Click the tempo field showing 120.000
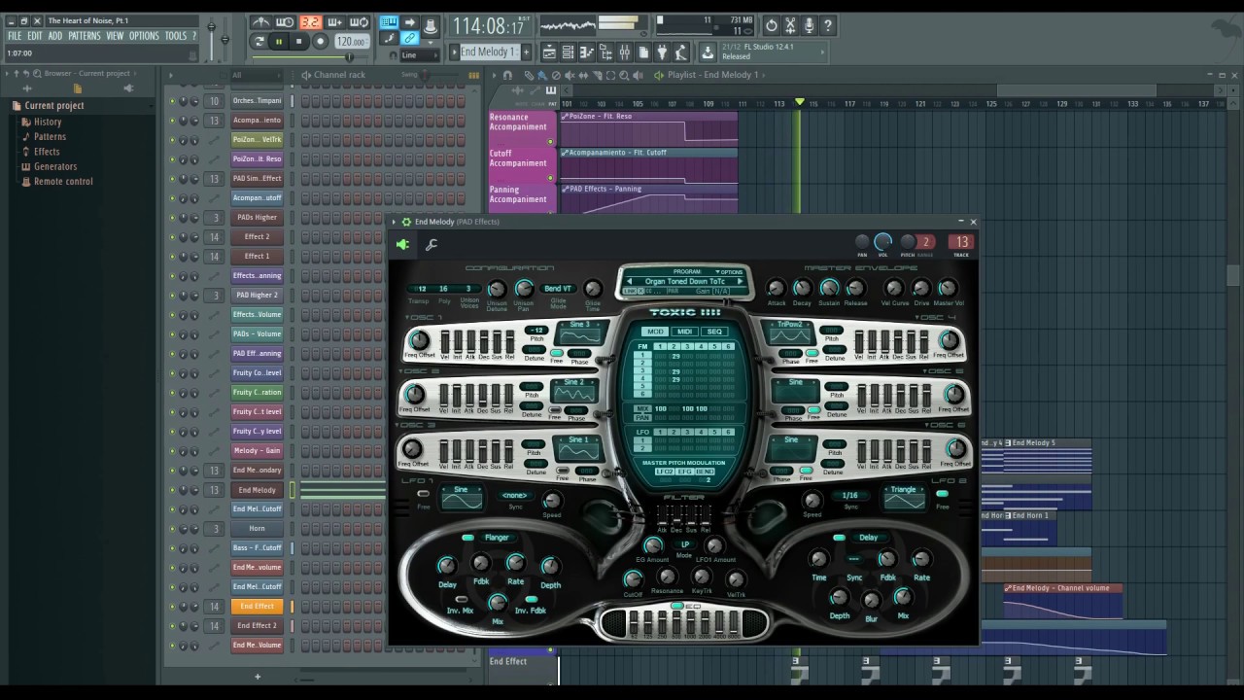The width and height of the screenshot is (1244, 700). pyautogui.click(x=350, y=42)
